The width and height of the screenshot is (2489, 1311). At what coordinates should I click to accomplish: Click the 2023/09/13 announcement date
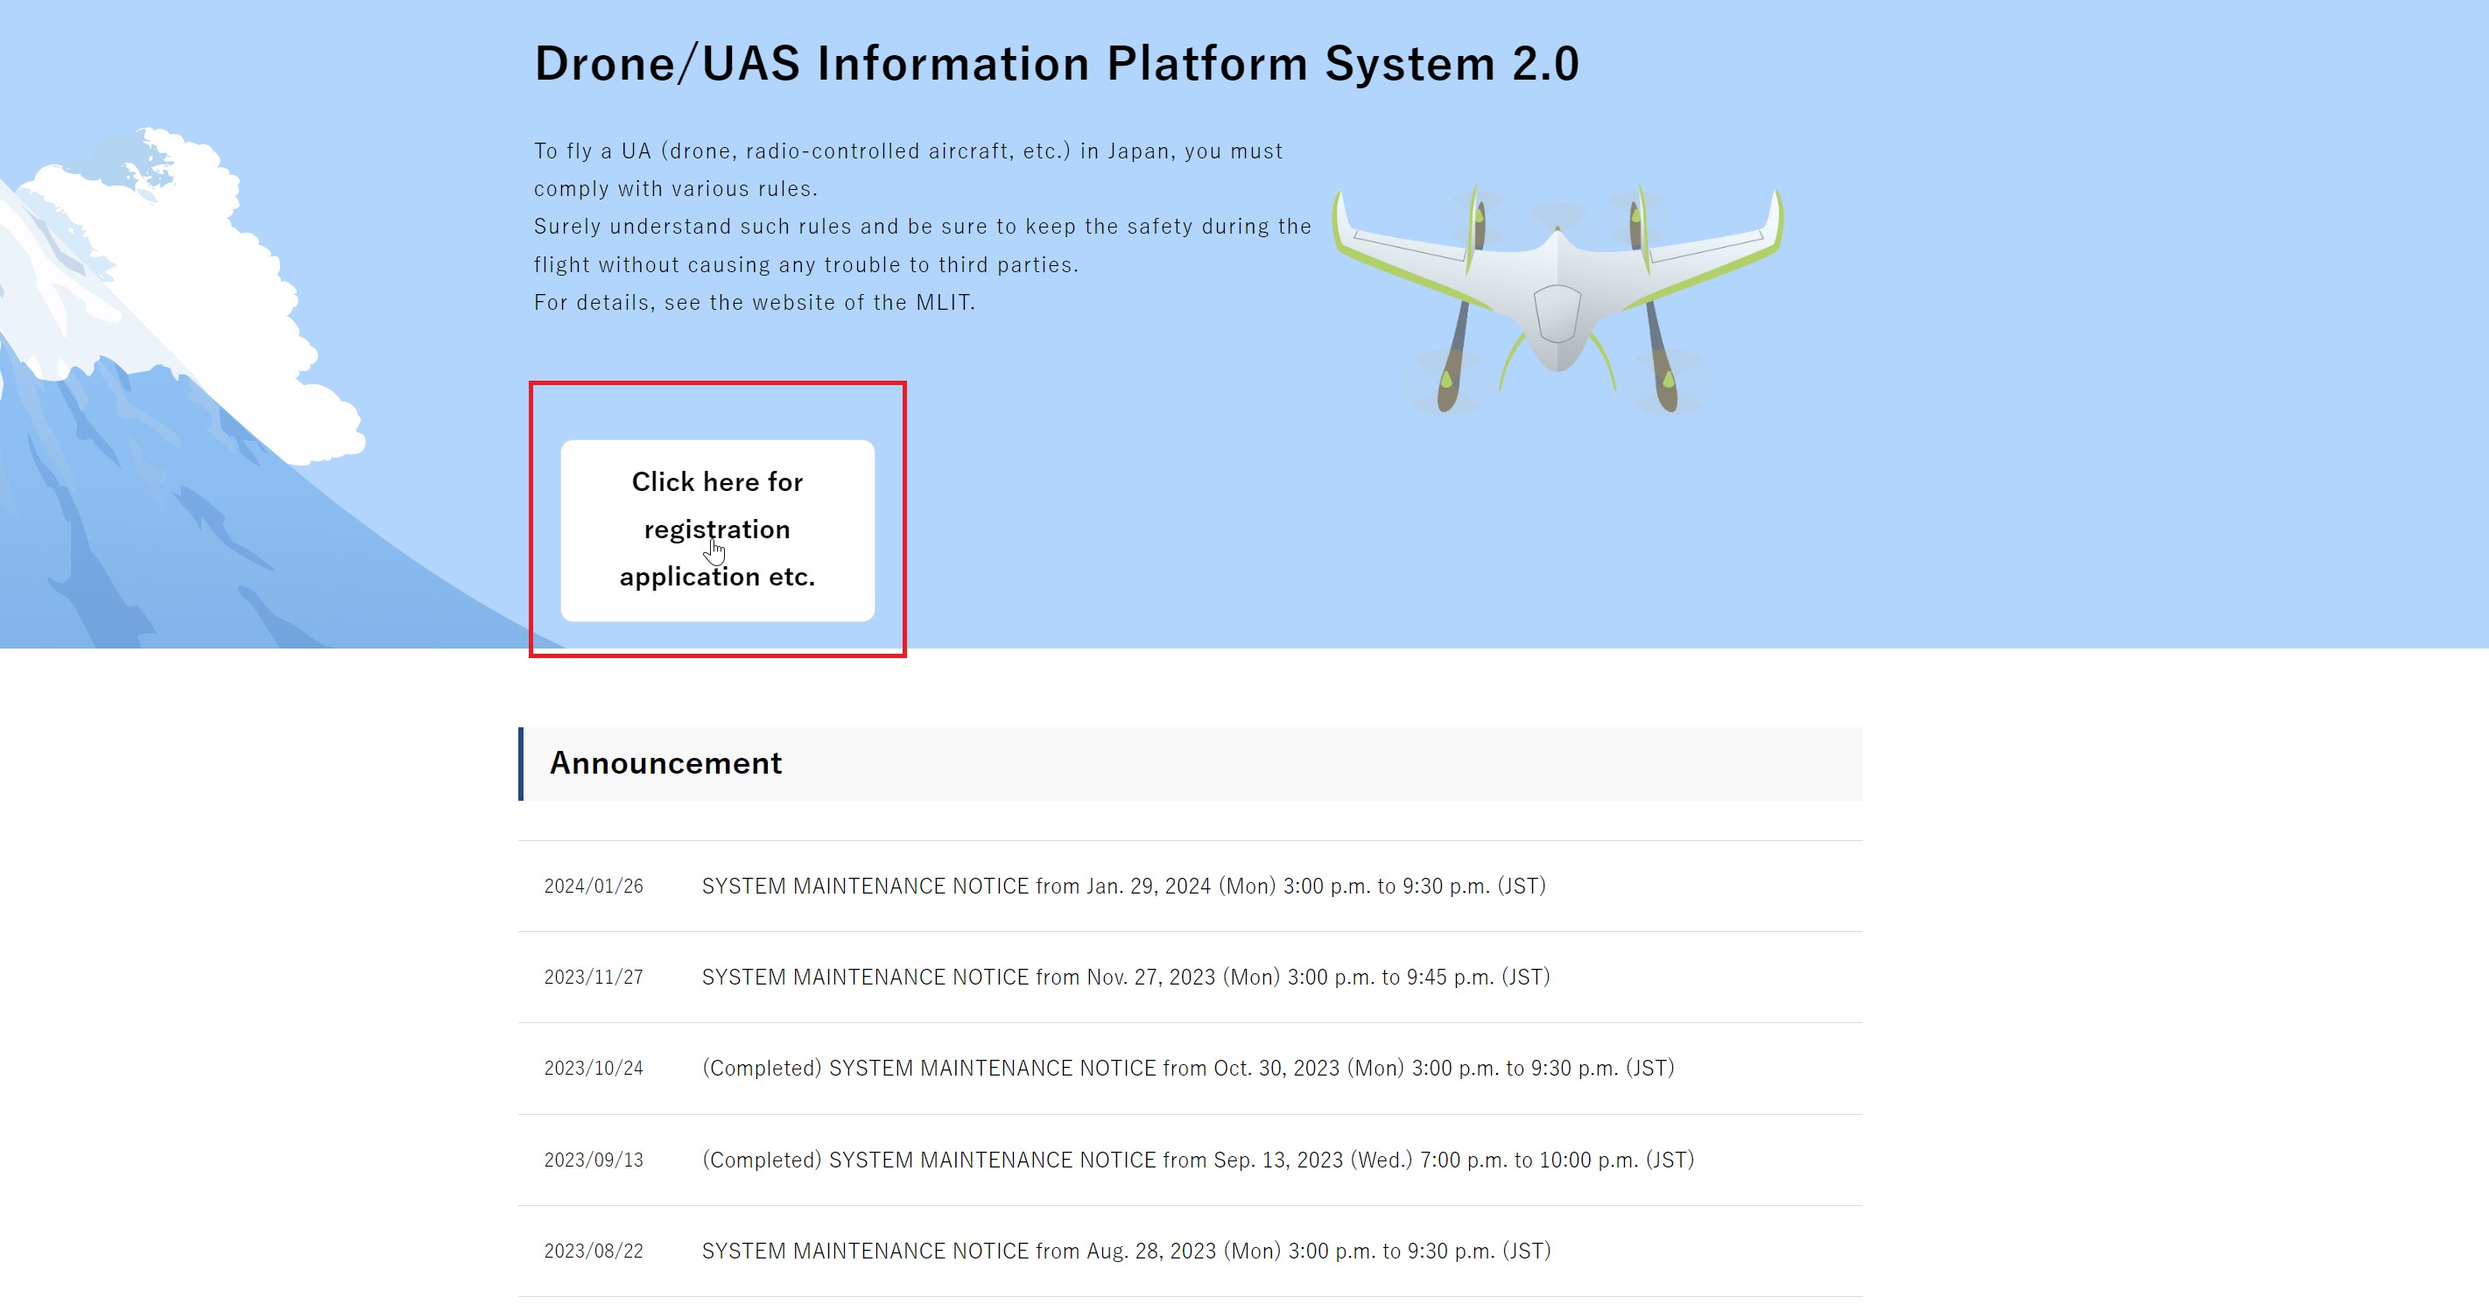click(594, 1160)
